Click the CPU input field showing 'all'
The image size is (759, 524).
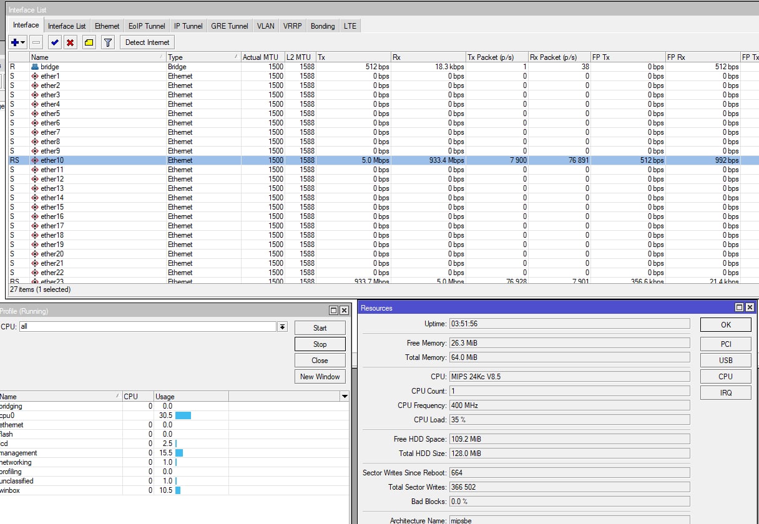pyautogui.click(x=147, y=327)
